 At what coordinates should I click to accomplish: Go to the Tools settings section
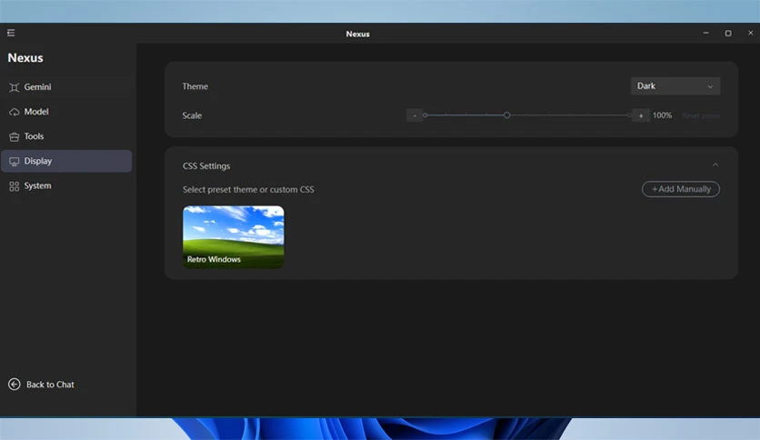pos(66,136)
